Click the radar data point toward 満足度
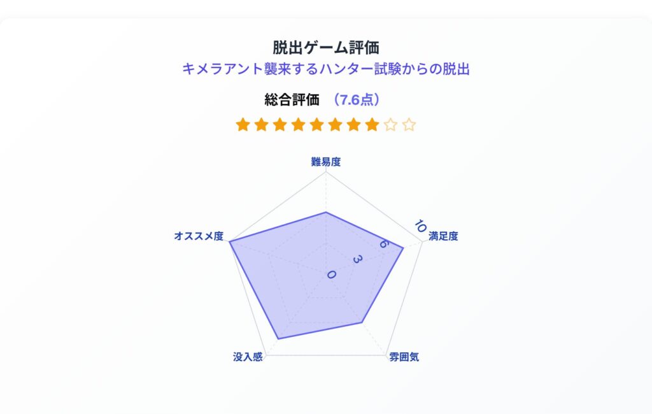The image size is (652, 414). (403, 248)
